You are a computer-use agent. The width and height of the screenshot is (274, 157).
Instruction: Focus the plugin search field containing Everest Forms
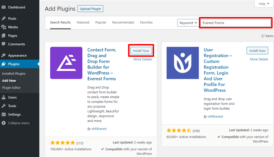click(235, 23)
